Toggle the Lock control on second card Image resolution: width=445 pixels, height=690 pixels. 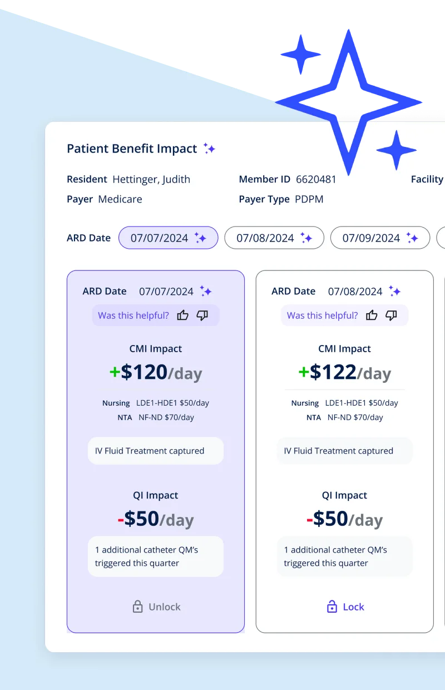tap(345, 607)
